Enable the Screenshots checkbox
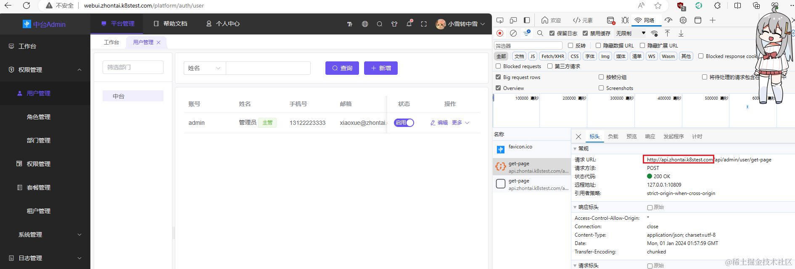The width and height of the screenshot is (795, 269). point(601,88)
